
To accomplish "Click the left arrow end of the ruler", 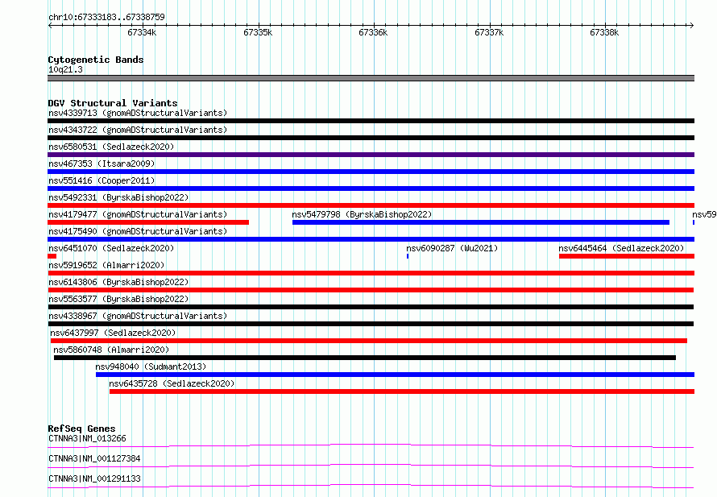I will 50,25.
